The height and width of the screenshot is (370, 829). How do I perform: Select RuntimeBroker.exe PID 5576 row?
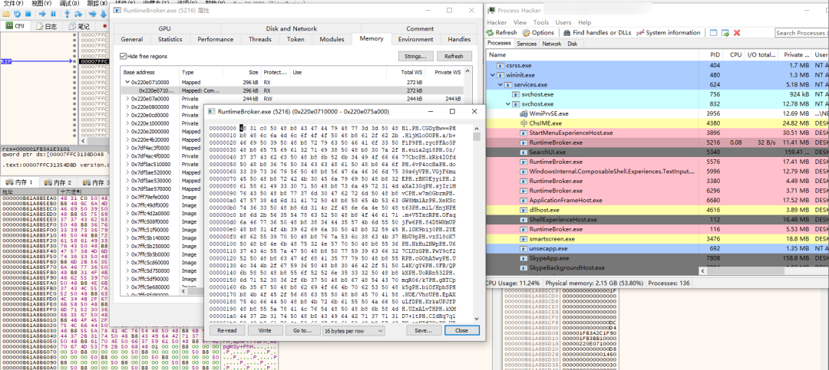pyautogui.click(x=656, y=162)
